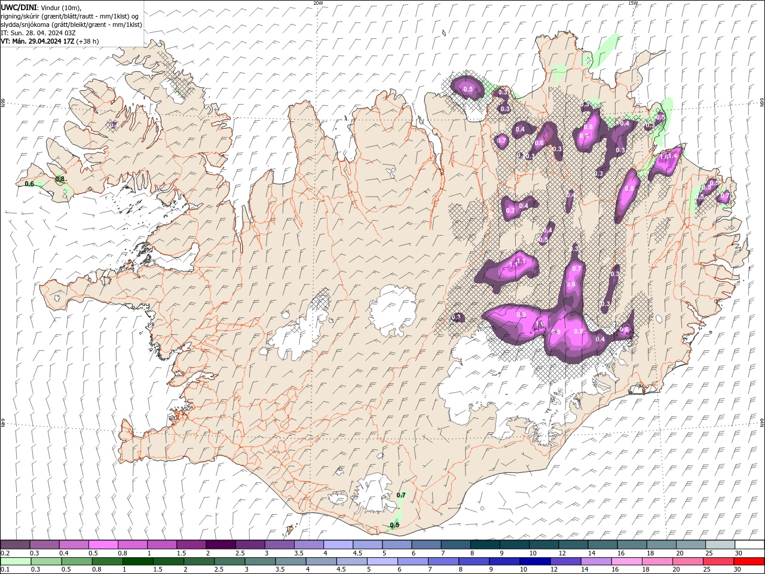Click the 'rigning/skúrir' legend description line
Image resolution: width=765 pixels, height=574 pixels.
pos(71,16)
